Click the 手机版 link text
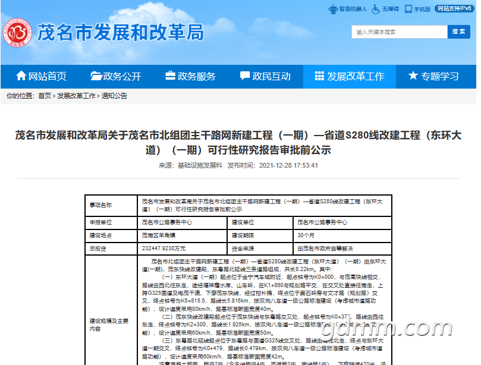The height and width of the screenshot is (365, 481). point(422,9)
